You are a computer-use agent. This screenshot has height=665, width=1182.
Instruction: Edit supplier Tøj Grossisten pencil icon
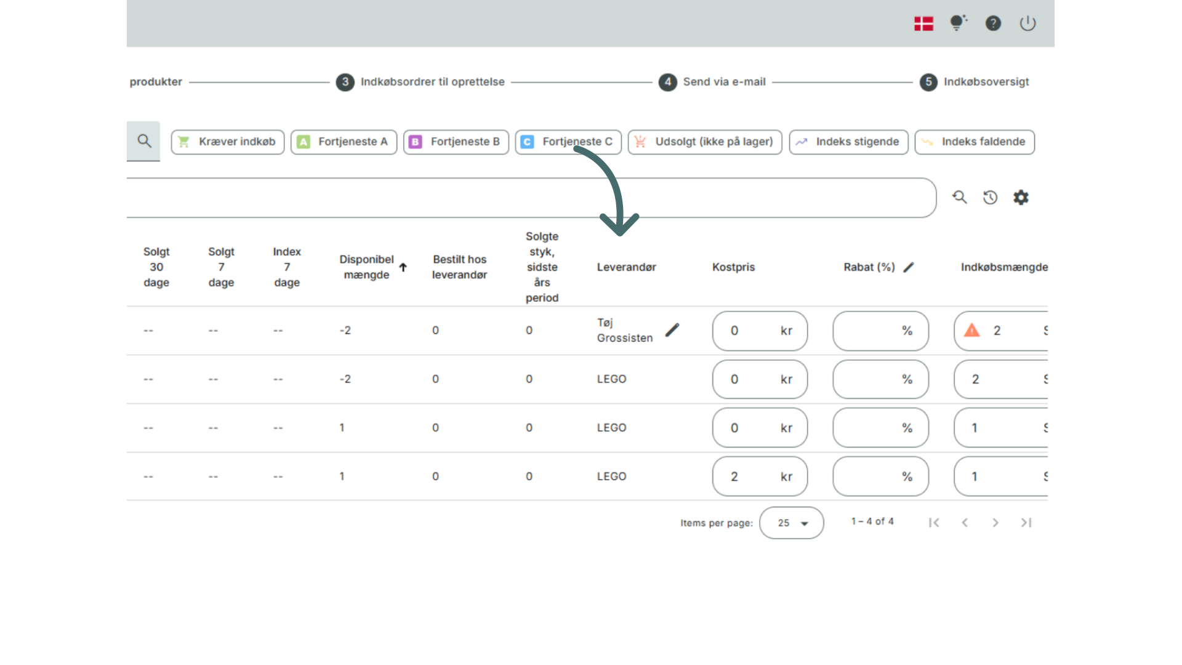[672, 330]
